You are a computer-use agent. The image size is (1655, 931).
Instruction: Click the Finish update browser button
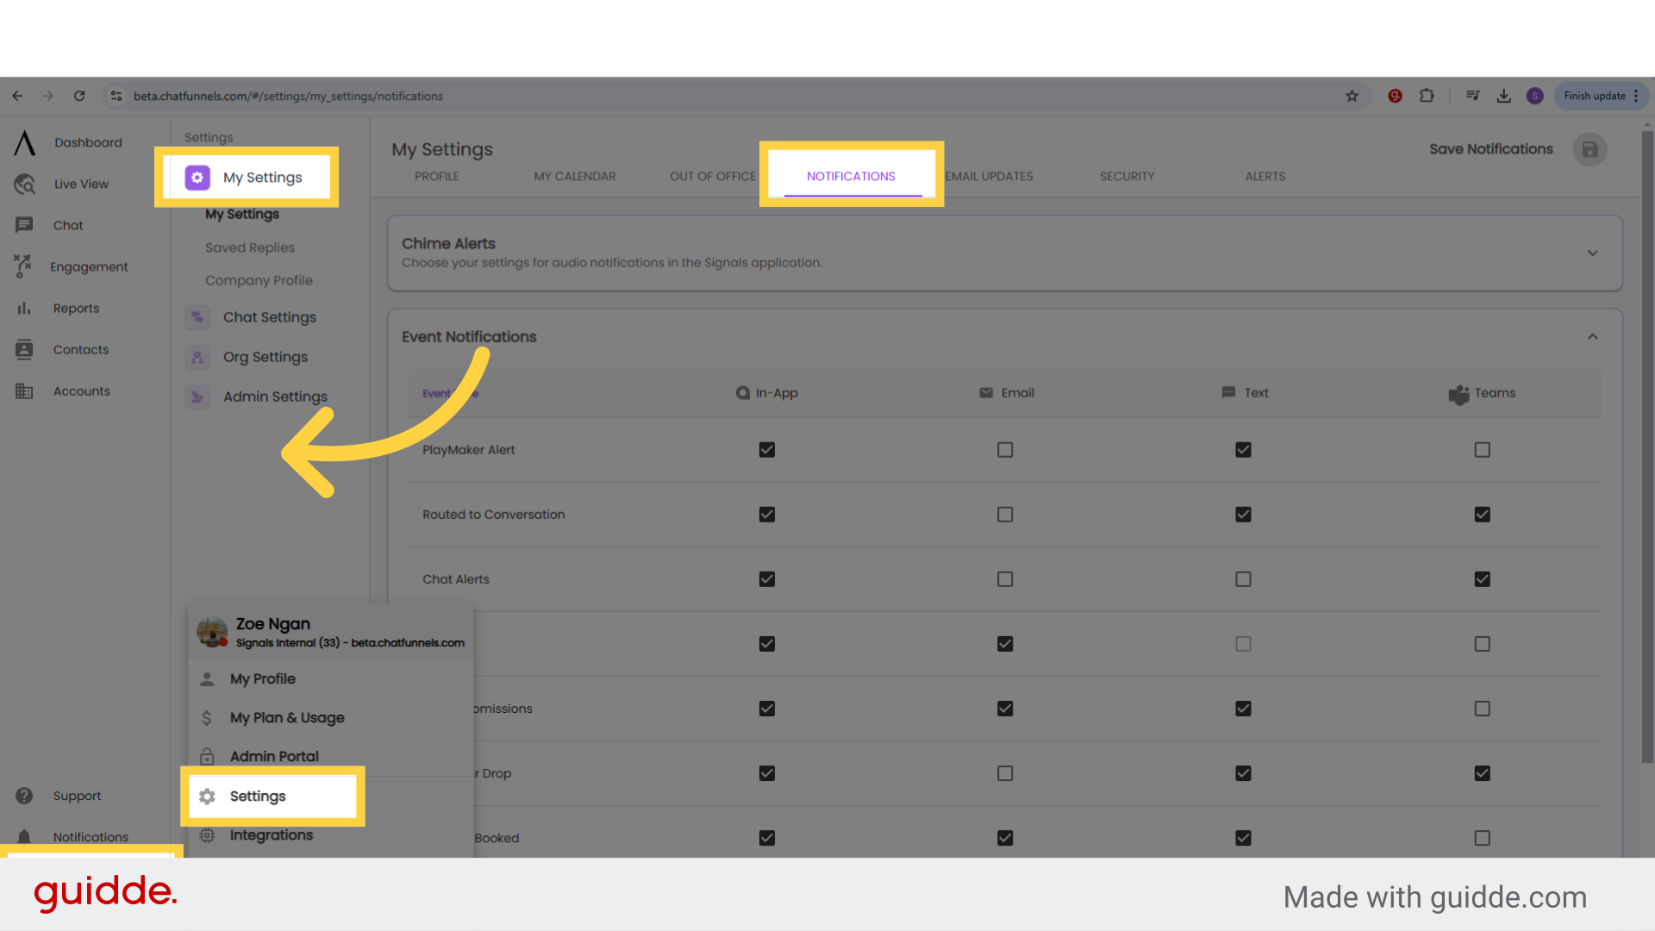click(1601, 96)
